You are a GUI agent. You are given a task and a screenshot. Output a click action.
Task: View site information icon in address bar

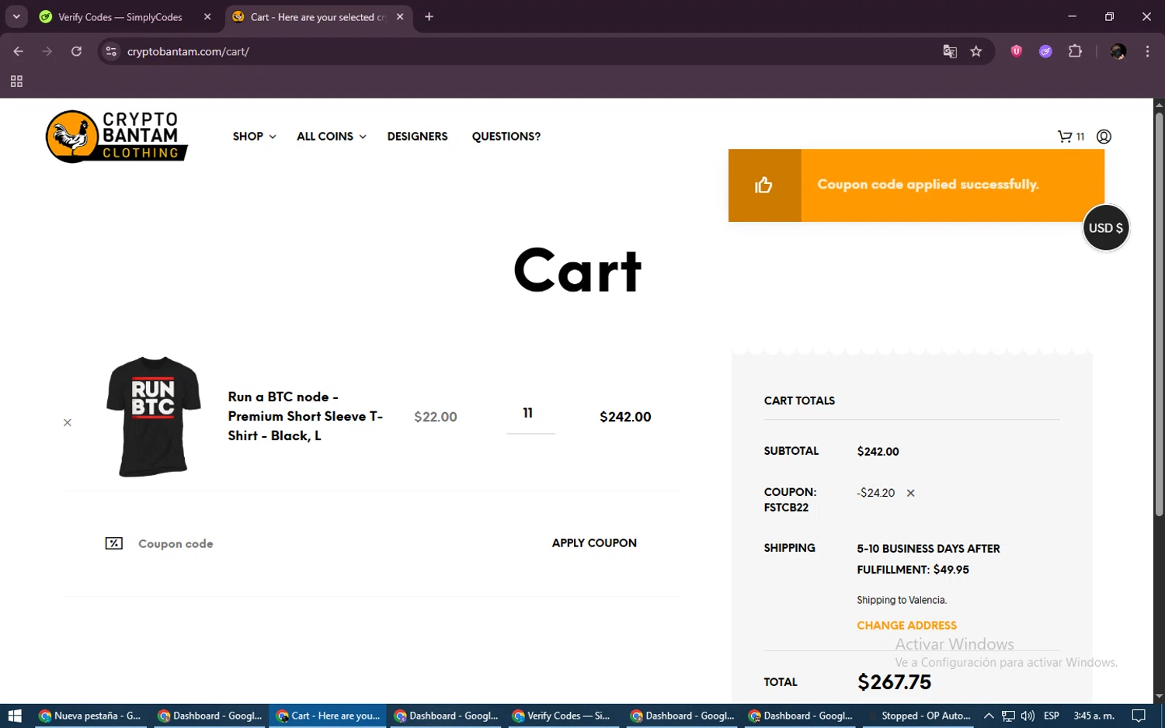click(x=111, y=51)
